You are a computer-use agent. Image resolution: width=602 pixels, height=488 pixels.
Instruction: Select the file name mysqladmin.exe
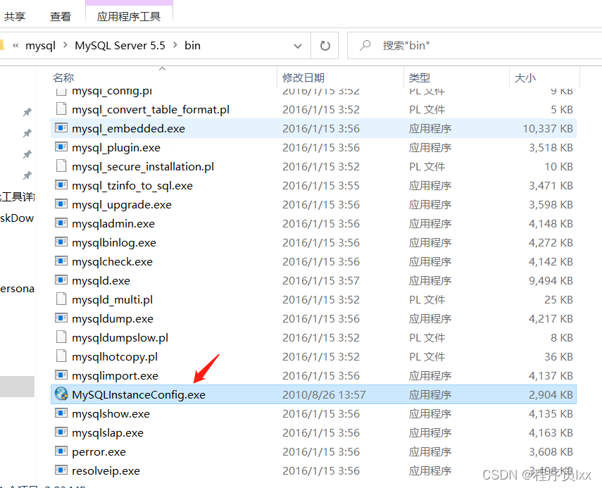(x=113, y=224)
